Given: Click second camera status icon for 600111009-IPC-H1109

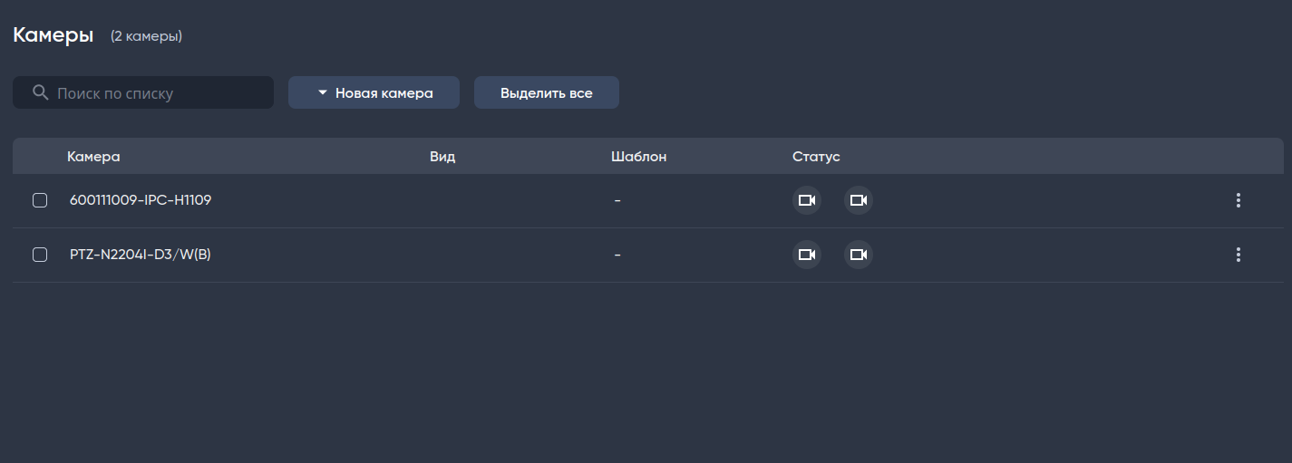Looking at the screenshot, I should 858,200.
